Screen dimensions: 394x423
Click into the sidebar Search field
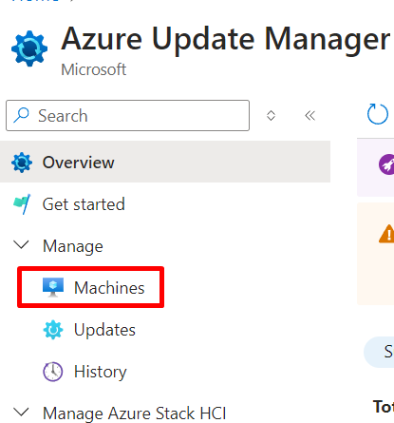(x=127, y=115)
